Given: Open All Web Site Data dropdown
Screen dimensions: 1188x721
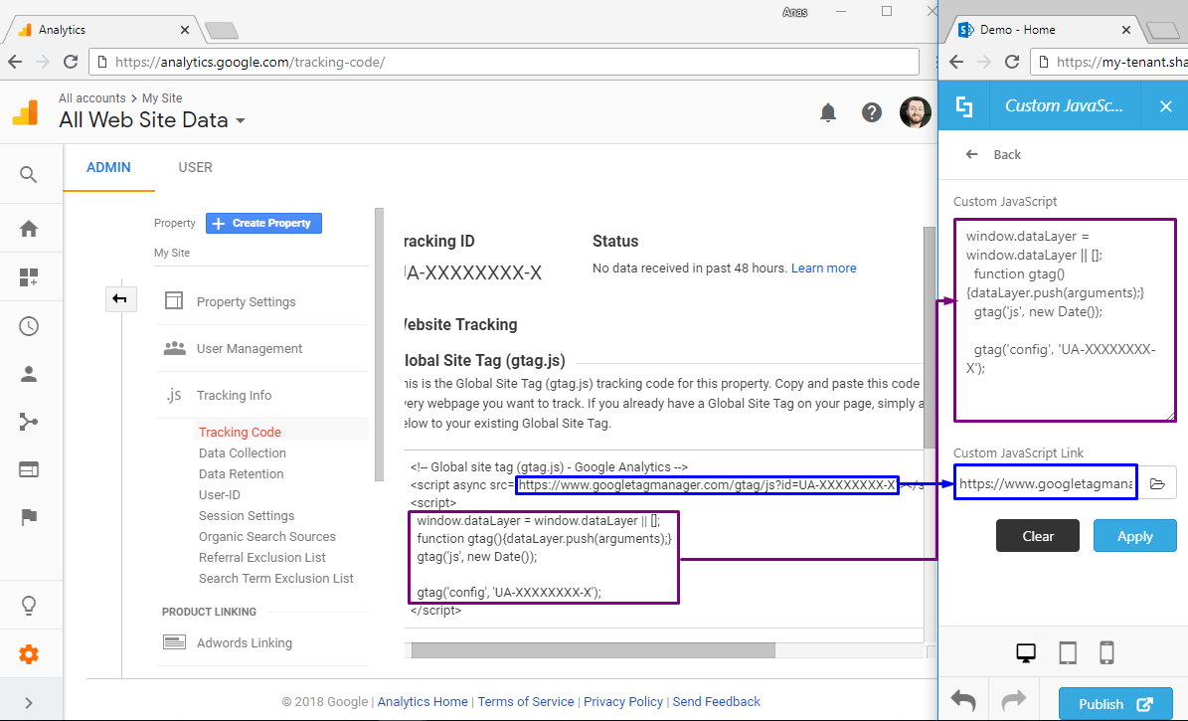Looking at the screenshot, I should [152, 119].
